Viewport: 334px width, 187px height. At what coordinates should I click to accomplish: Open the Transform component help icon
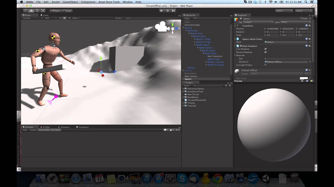tap(307, 26)
